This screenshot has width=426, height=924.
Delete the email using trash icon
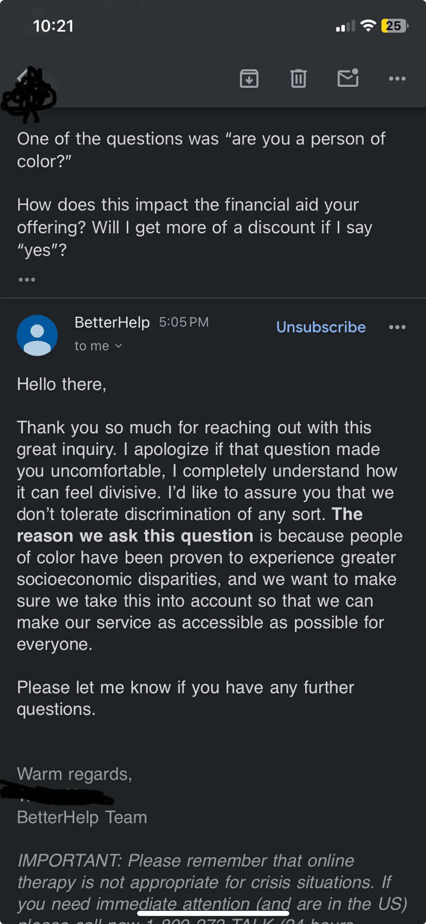(x=298, y=78)
